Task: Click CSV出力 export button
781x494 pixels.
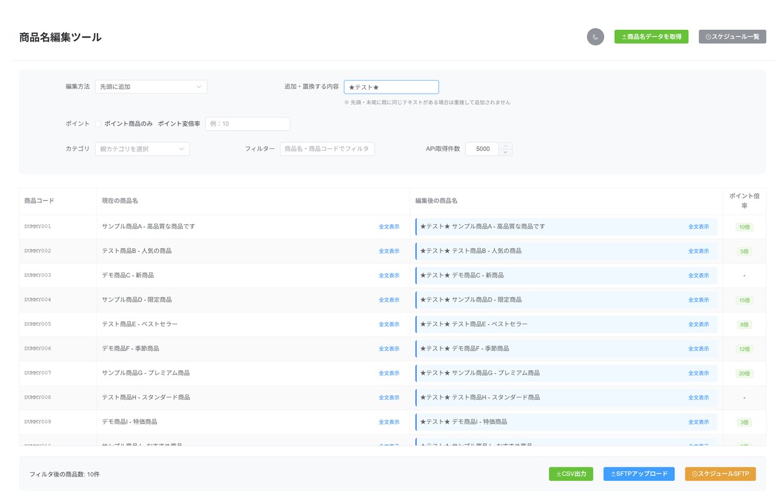Action: (571, 474)
